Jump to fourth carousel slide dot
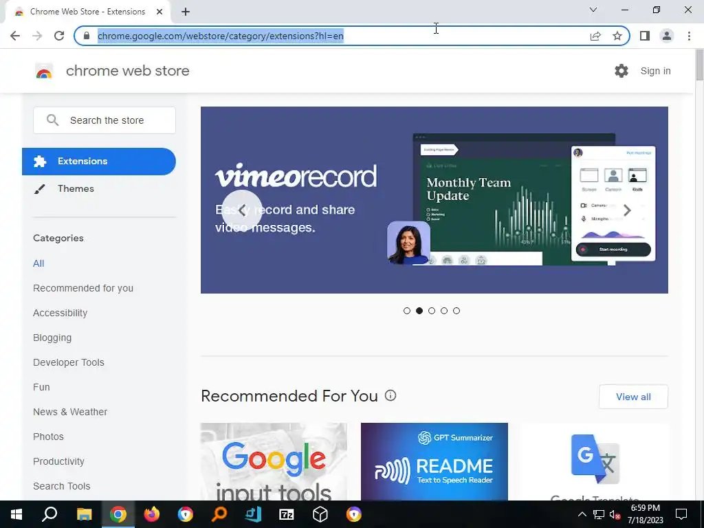Viewport: 704px width, 528px height. (x=444, y=311)
